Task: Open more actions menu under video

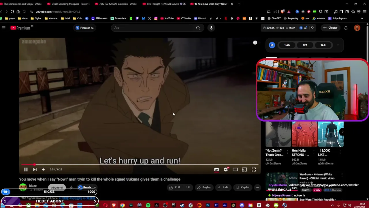Action: coord(257,187)
